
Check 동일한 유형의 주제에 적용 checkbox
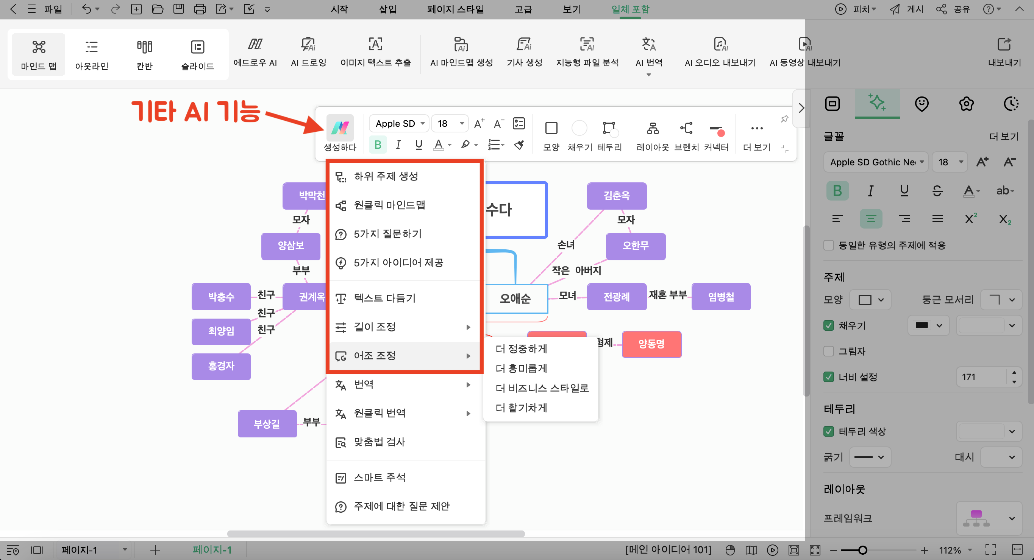pos(829,245)
